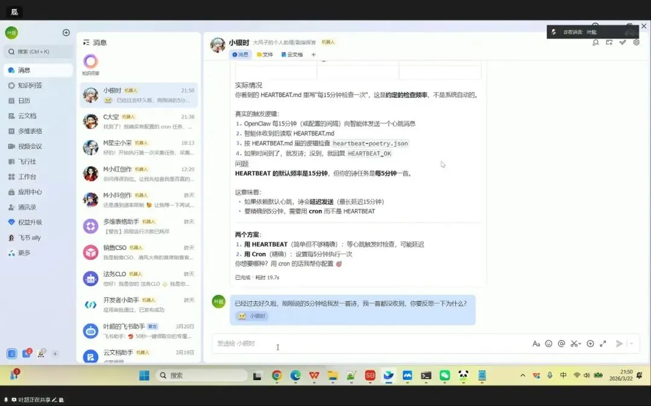Click the circled plus attachment icon
651x406 pixels.
coord(590,343)
